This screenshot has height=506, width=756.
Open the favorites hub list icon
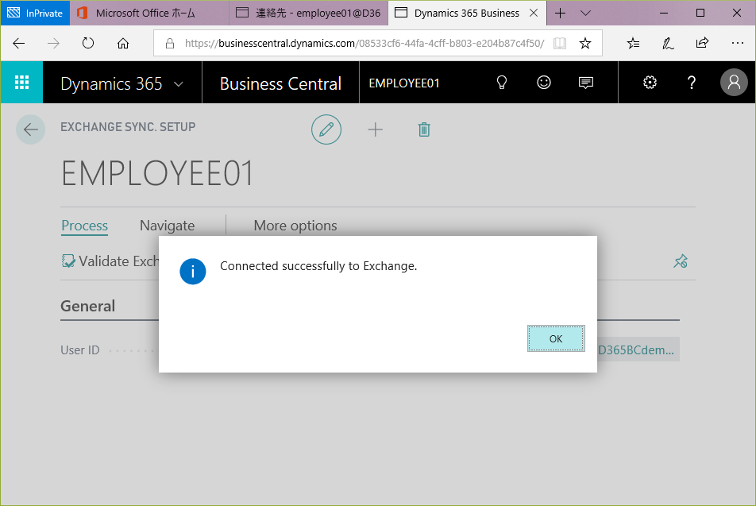[x=633, y=44]
